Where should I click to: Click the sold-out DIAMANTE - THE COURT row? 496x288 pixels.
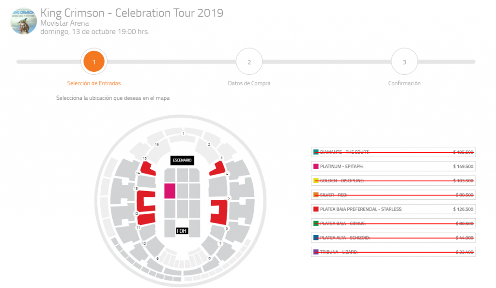pyautogui.click(x=393, y=152)
